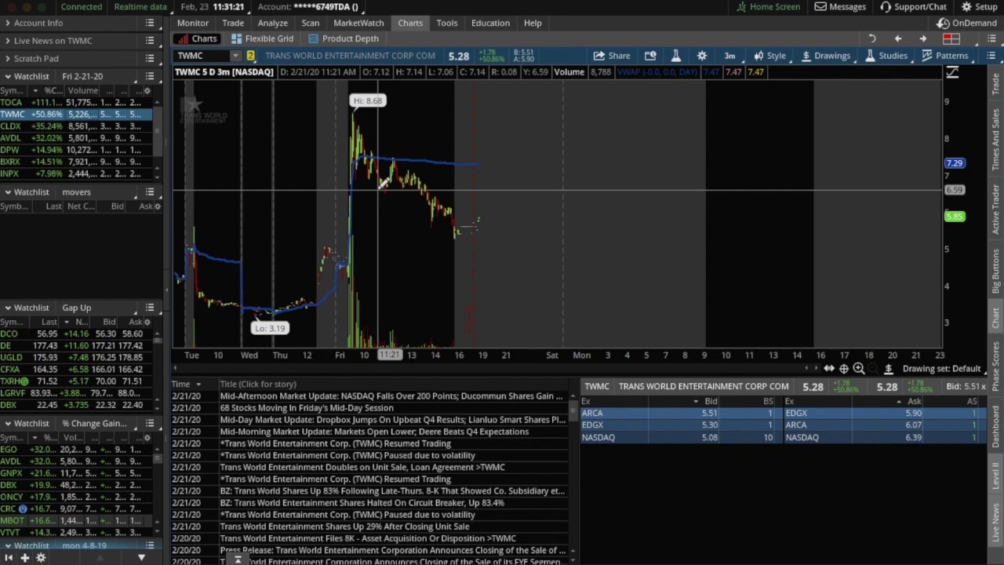
Task: Open the Scratch Pad panel menu icon
Action: [150, 58]
